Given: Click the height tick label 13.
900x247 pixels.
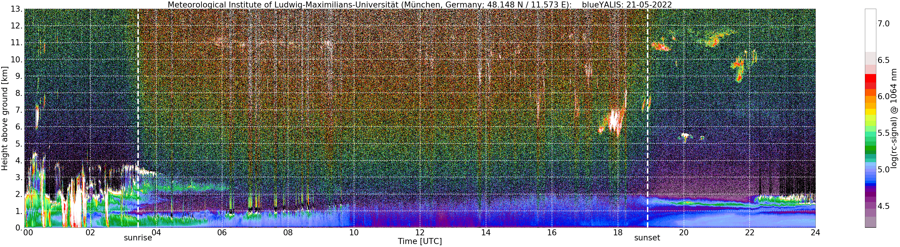Looking at the screenshot, I should (16, 9).
